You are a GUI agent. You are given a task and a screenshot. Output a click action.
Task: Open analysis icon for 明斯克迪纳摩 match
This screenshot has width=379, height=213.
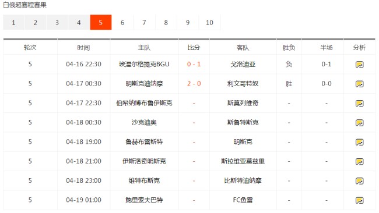point(359,84)
